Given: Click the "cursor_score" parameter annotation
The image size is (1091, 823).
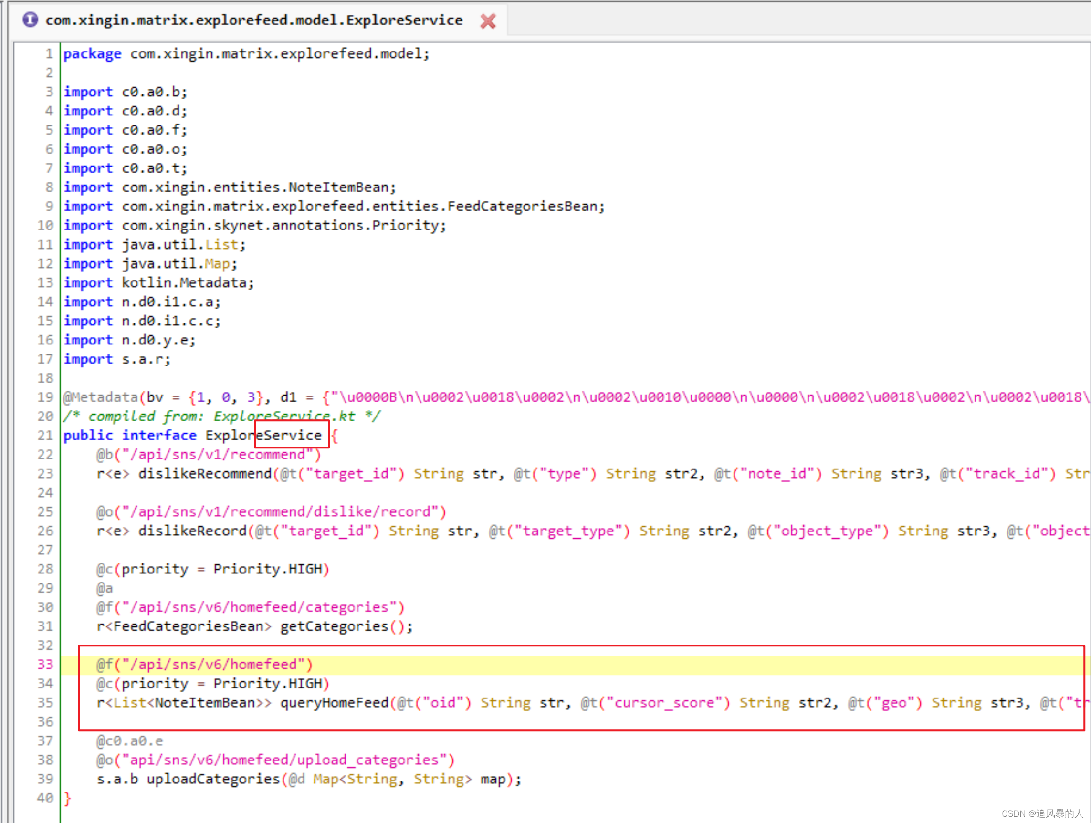Looking at the screenshot, I should coord(655,703).
